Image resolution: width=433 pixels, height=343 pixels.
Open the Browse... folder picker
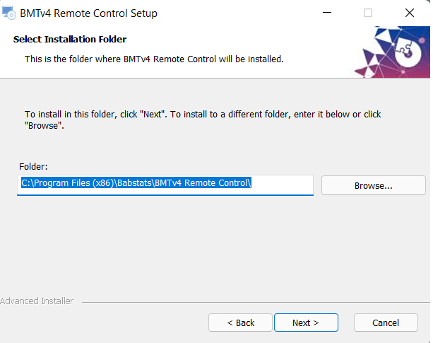pos(374,185)
